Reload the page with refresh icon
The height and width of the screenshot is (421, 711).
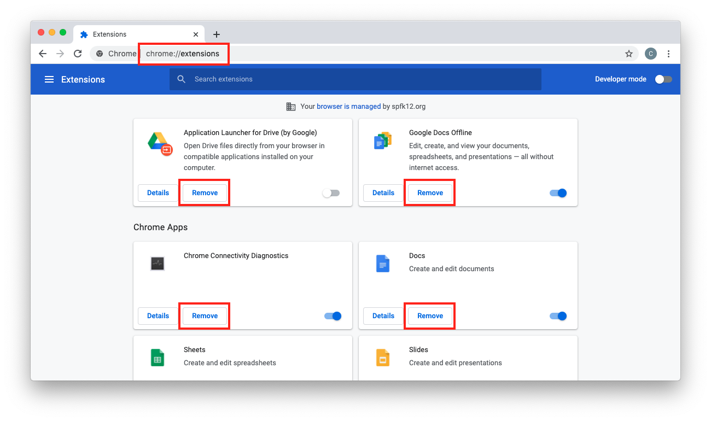point(78,54)
